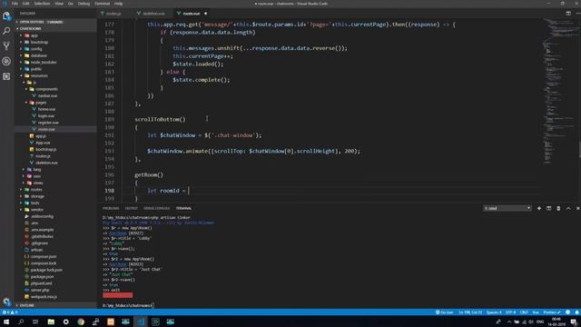This screenshot has height=327, width=581.
Task: Click Windows Start button
Action: pos(6,322)
